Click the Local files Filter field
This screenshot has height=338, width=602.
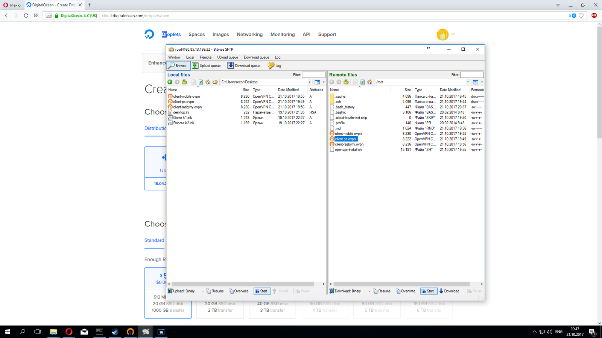pos(313,75)
